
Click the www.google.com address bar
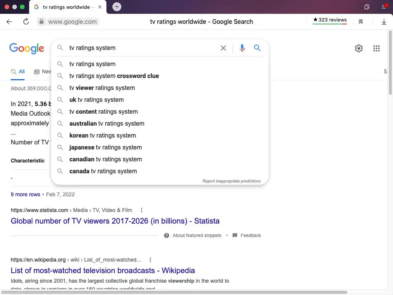click(73, 22)
